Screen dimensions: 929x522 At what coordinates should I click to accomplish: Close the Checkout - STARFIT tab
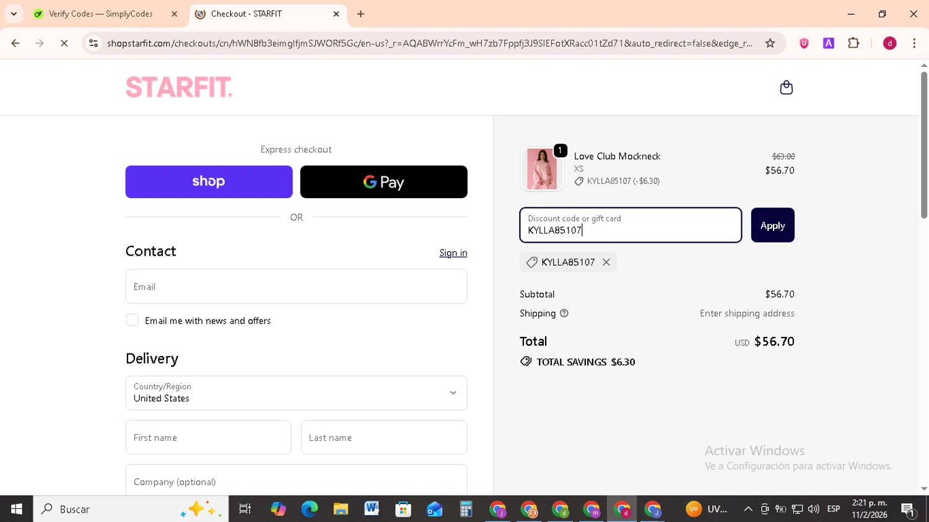click(336, 14)
